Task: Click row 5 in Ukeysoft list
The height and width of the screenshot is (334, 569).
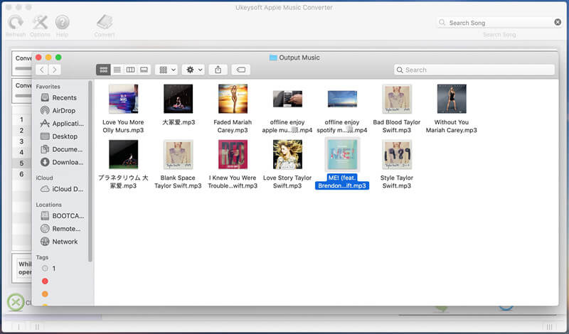Action: coord(21,163)
